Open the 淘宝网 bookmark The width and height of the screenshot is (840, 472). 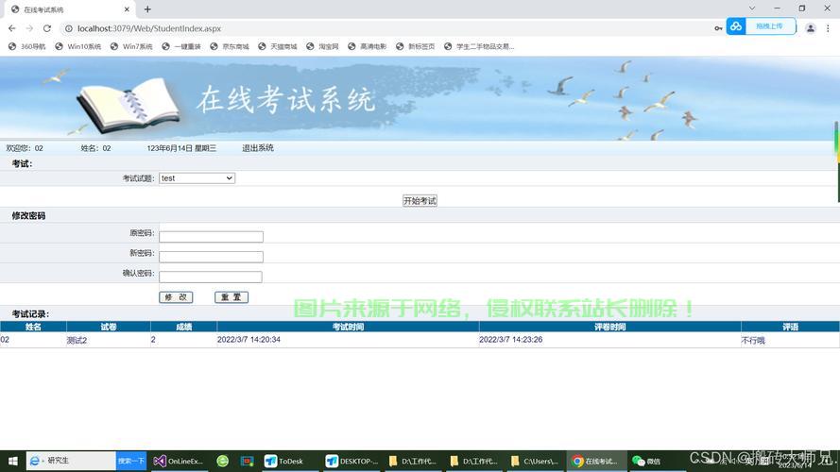coord(322,46)
